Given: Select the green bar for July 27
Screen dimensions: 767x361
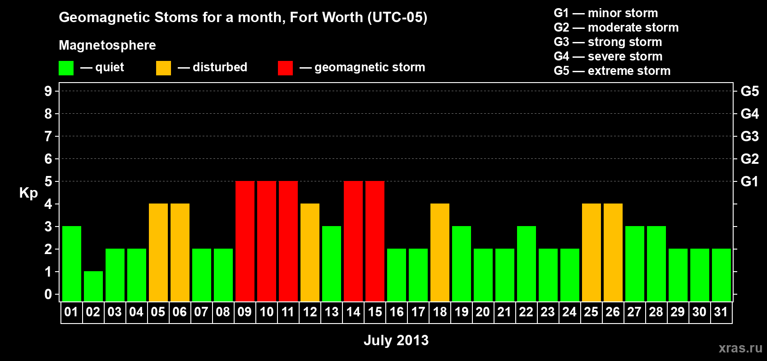Looking at the screenshot, I should click(x=635, y=264).
